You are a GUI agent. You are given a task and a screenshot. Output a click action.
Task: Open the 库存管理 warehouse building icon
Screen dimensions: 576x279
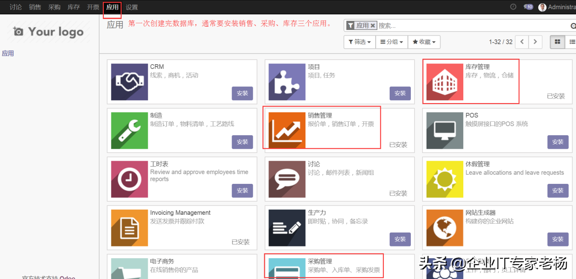[x=445, y=82]
